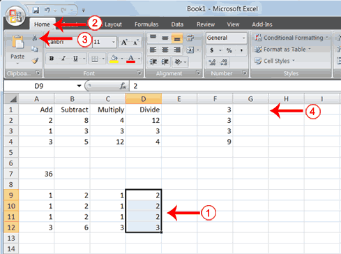The height and width of the screenshot is (254, 341).
Task: Switch to the View tab
Action: 233,24
